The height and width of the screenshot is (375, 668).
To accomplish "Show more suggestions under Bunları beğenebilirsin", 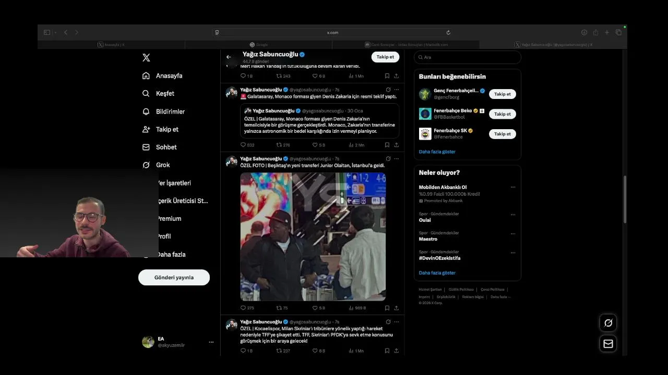I will point(437,152).
